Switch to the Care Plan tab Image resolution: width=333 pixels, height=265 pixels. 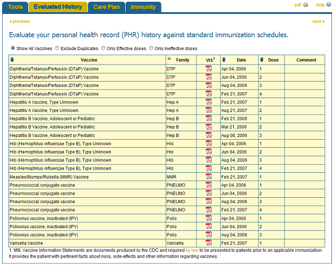(x=107, y=7)
